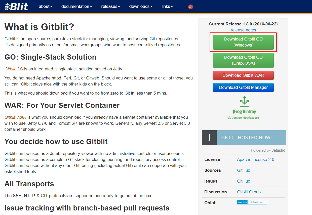This screenshot has height=215, width=312.
Task: Click the italic Gitblit WAR text
Action: [x=15, y=117]
